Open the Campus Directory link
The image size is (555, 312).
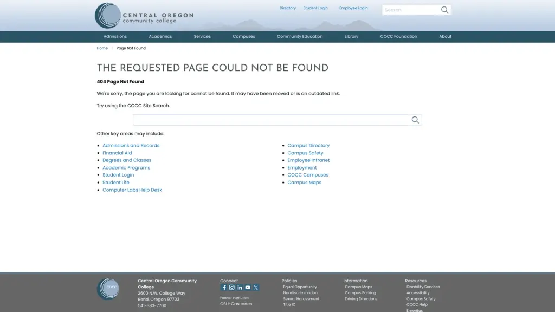point(308,145)
